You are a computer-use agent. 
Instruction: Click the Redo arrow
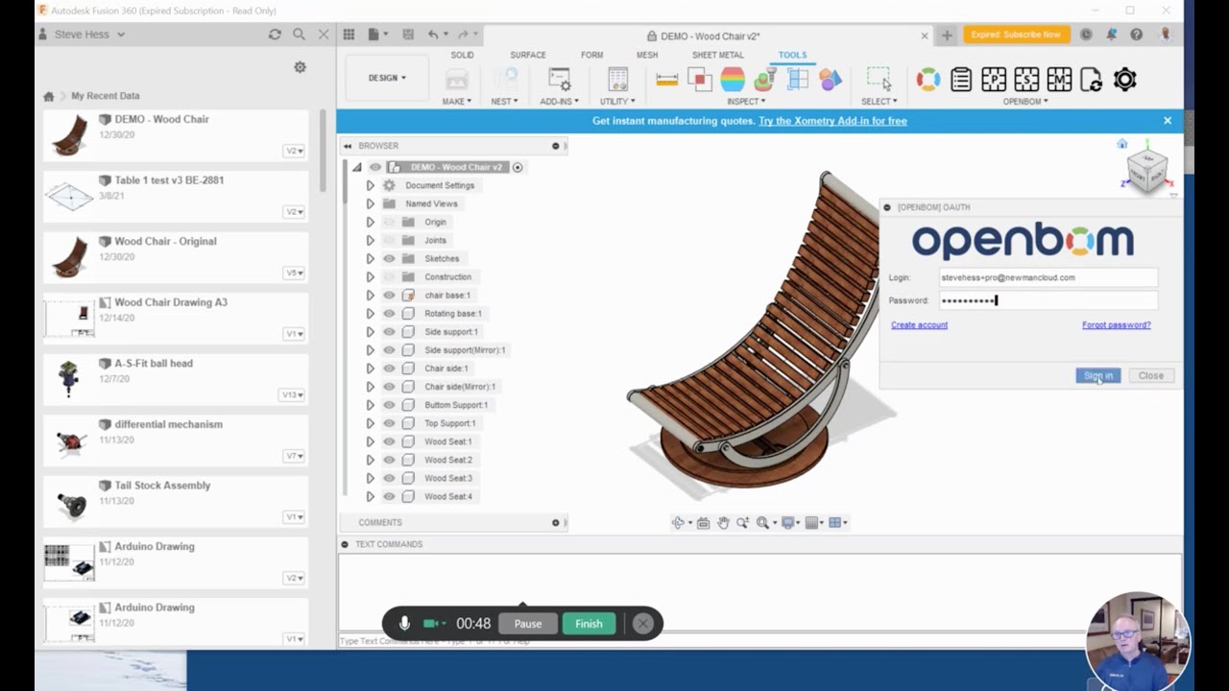click(x=464, y=35)
